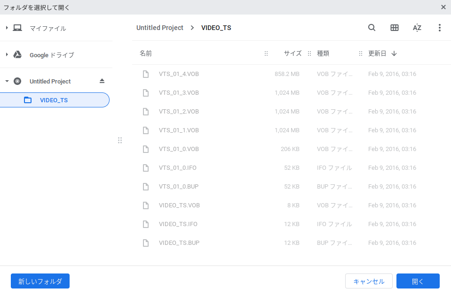Open the Untitled Project breadcrumb
Viewport: 451px width, 296px height.
click(x=159, y=28)
